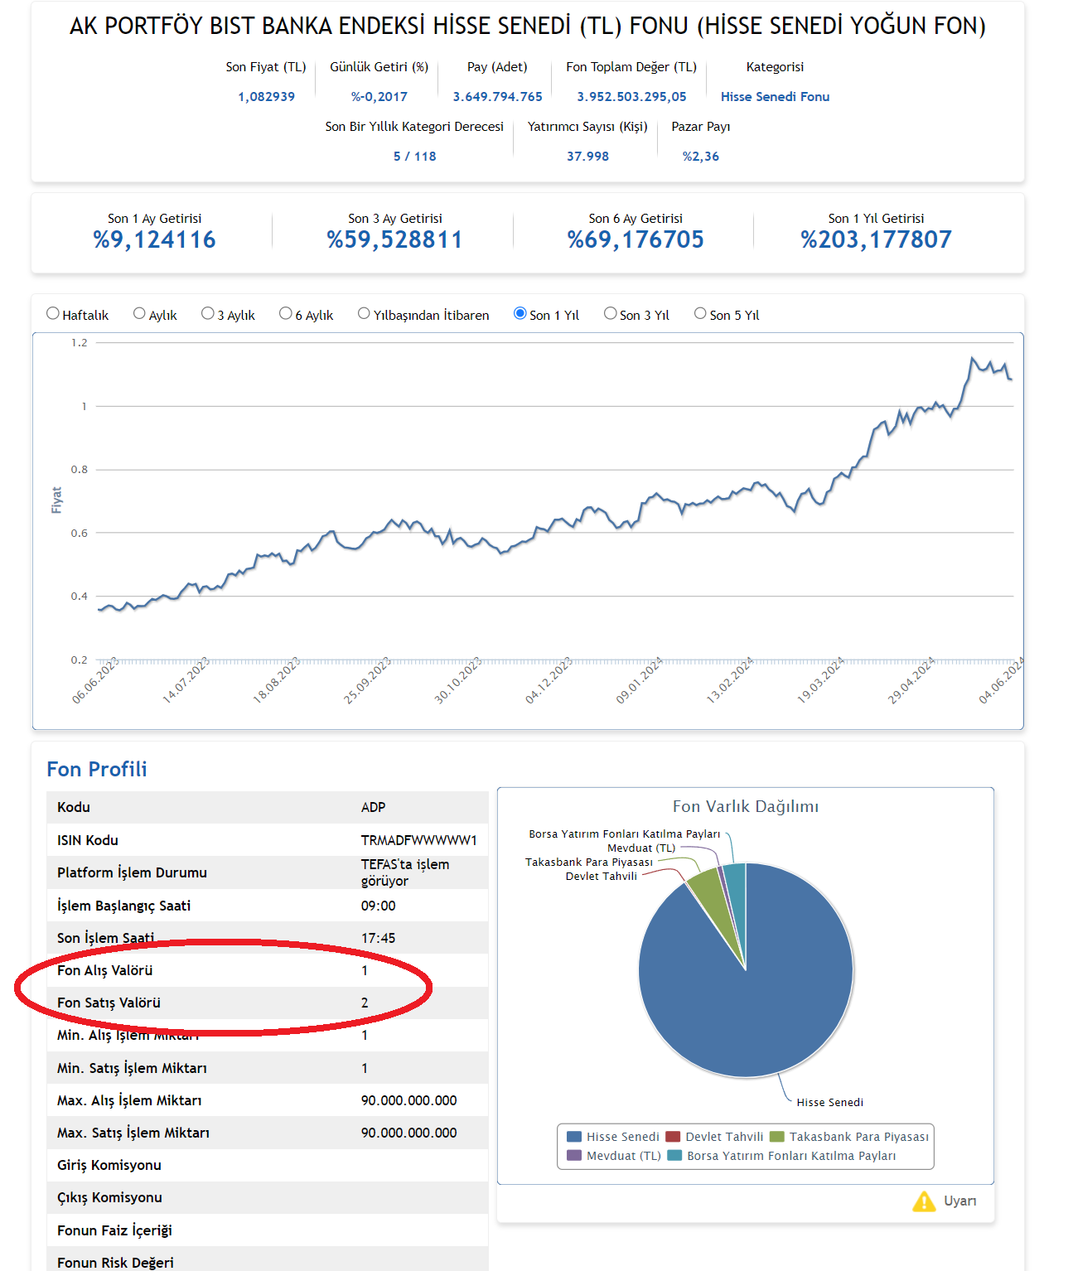The image size is (1068, 1271).
Task: Toggle Mevduat (TL) purple legend swatch
Action: click(x=574, y=1156)
